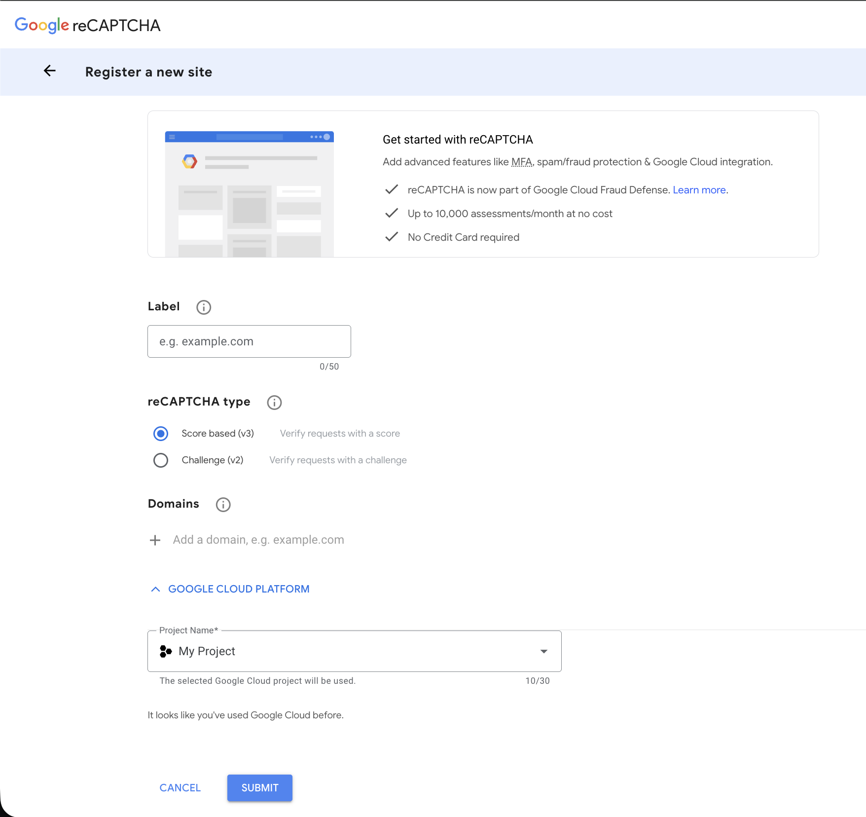Open the My Project selector
The width and height of the screenshot is (866, 817).
point(354,651)
